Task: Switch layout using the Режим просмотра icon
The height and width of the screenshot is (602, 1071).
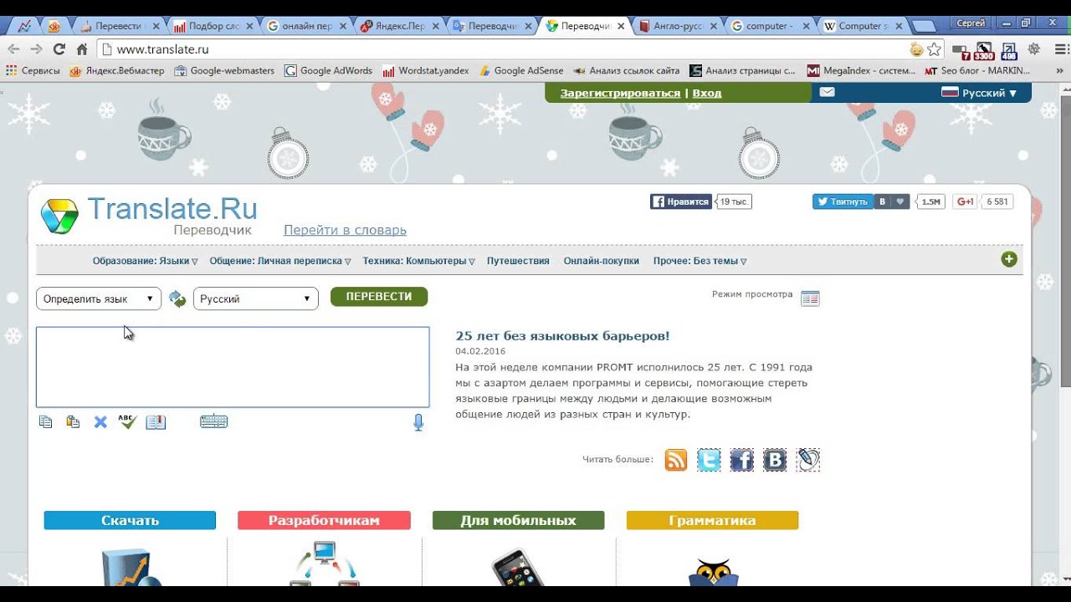Action: 810,298
